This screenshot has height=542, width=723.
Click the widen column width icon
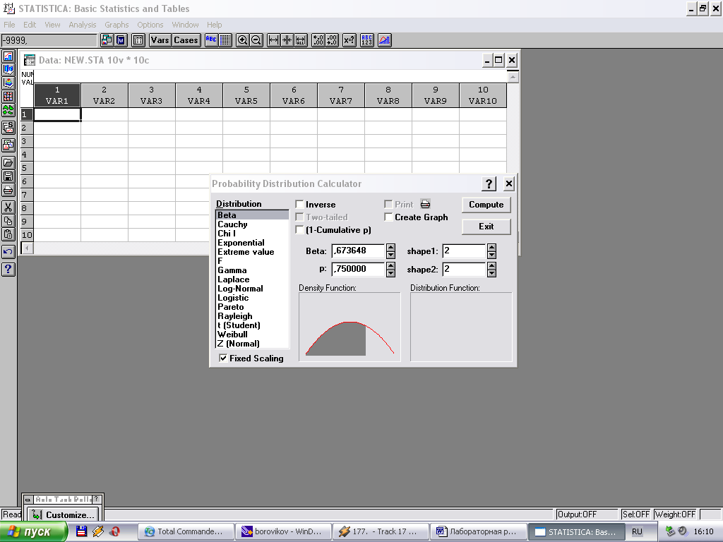pos(273,40)
